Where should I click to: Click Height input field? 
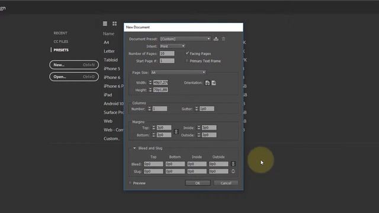click(x=160, y=90)
